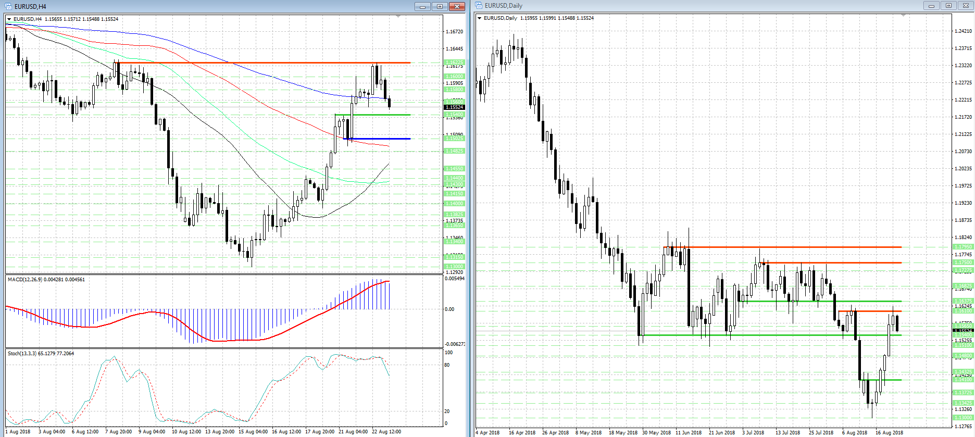Screen dimensions: 975x437
Task: Click the EURUSD,Daily window title text
Action: click(x=504, y=6)
